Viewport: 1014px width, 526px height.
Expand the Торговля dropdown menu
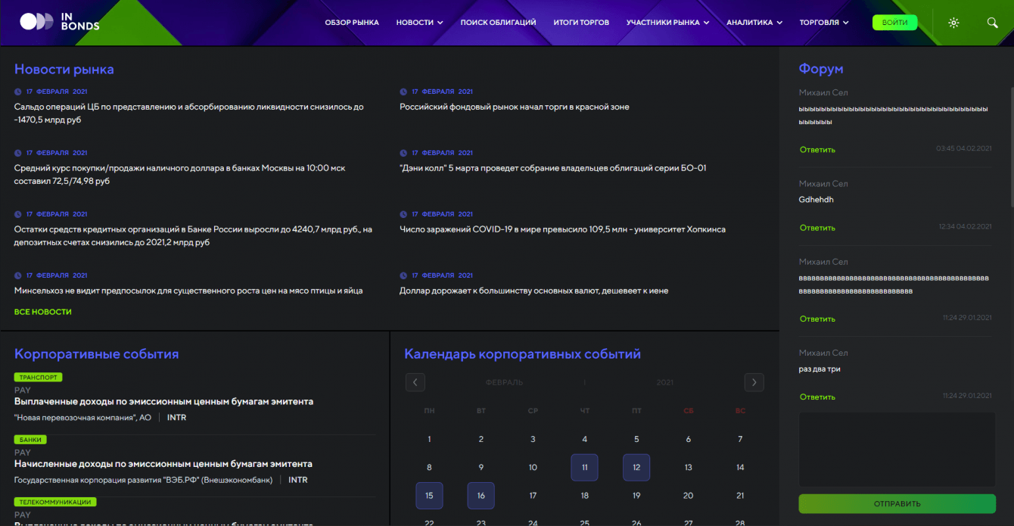click(824, 23)
